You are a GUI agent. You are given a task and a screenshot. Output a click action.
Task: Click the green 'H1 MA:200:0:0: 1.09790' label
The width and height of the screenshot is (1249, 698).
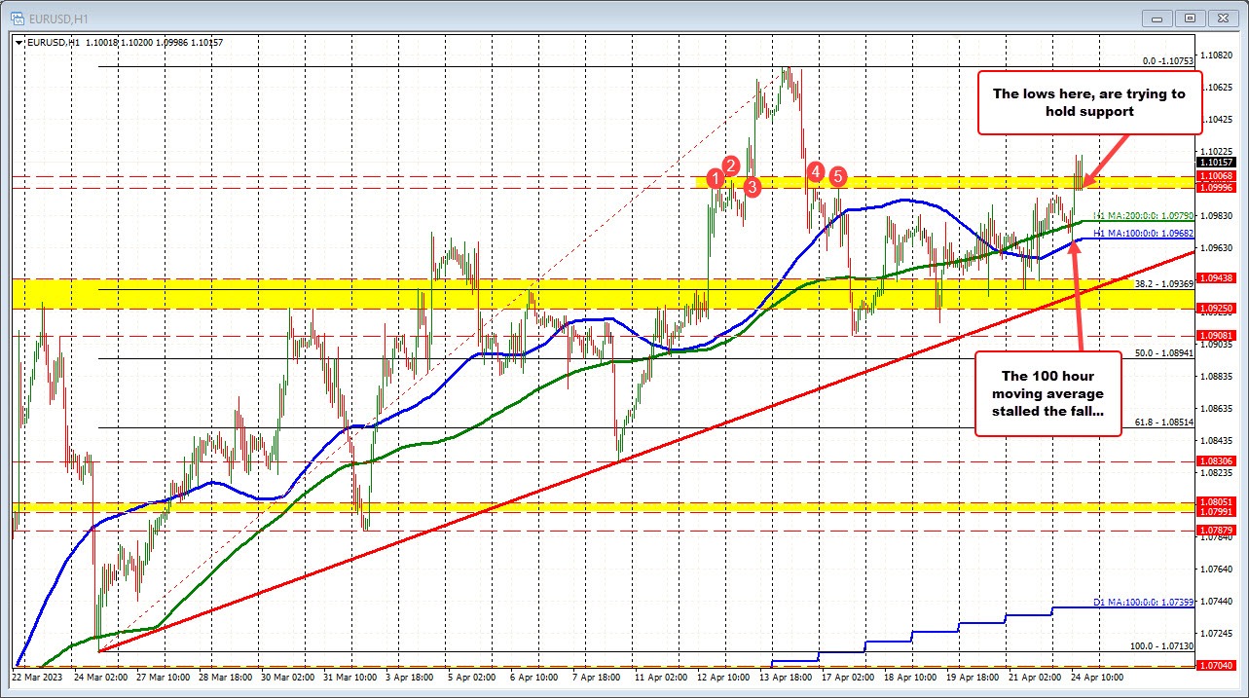point(1144,215)
